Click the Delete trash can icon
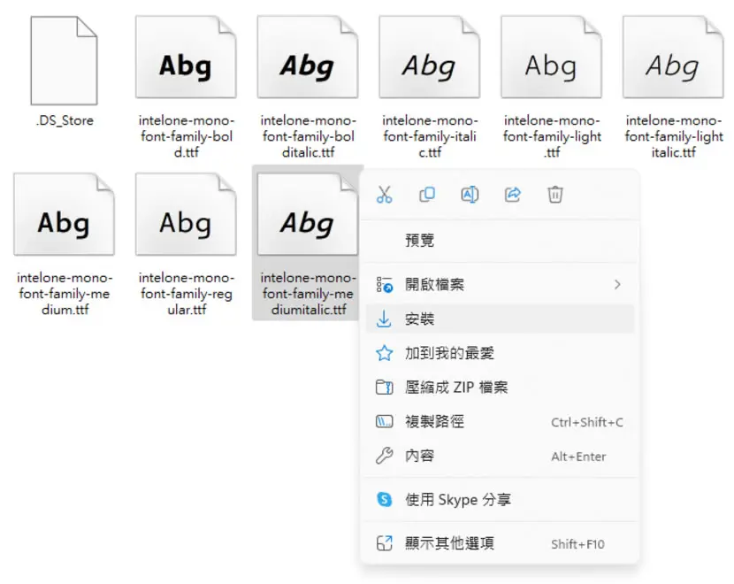The height and width of the screenshot is (584, 734). point(555,195)
